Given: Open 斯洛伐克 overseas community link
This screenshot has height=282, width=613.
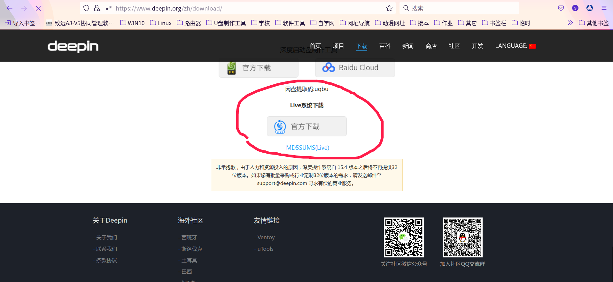Looking at the screenshot, I should click(192, 249).
